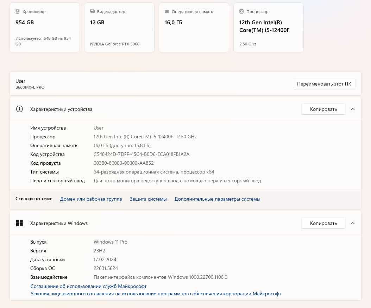Click the Код устройства label
This screenshot has height=308, width=371.
click(47, 154)
